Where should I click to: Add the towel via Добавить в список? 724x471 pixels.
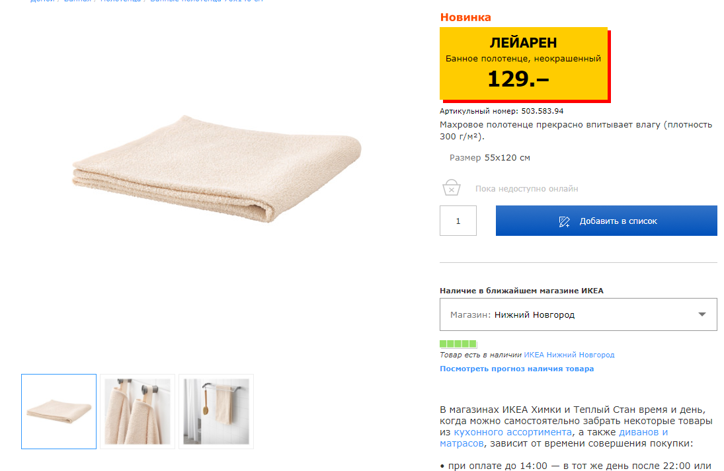(606, 221)
